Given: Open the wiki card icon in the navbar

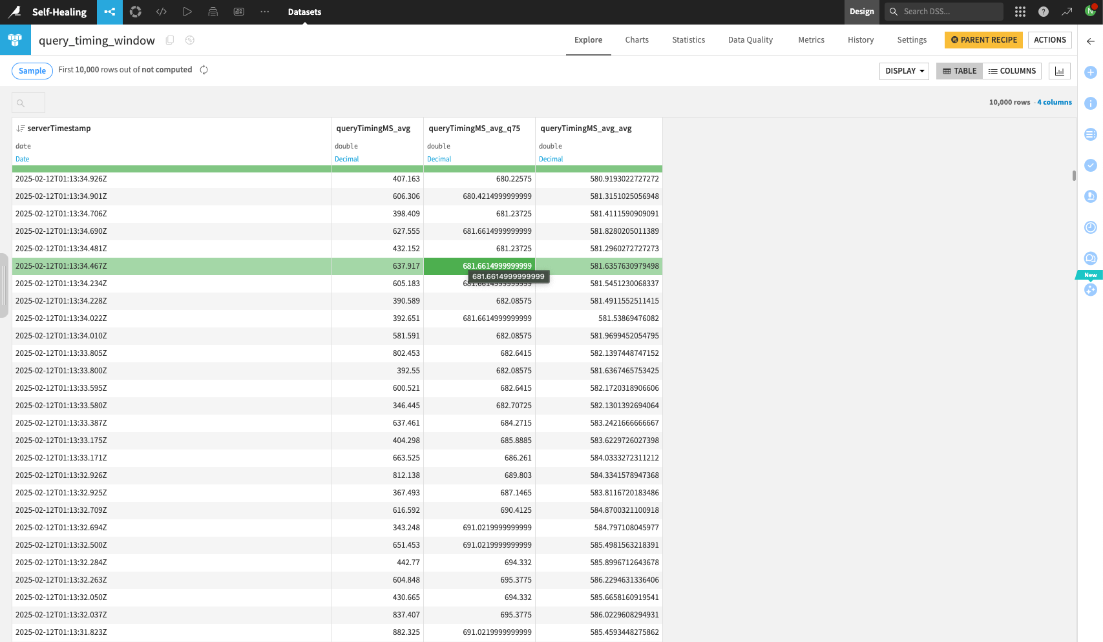Looking at the screenshot, I should [238, 12].
